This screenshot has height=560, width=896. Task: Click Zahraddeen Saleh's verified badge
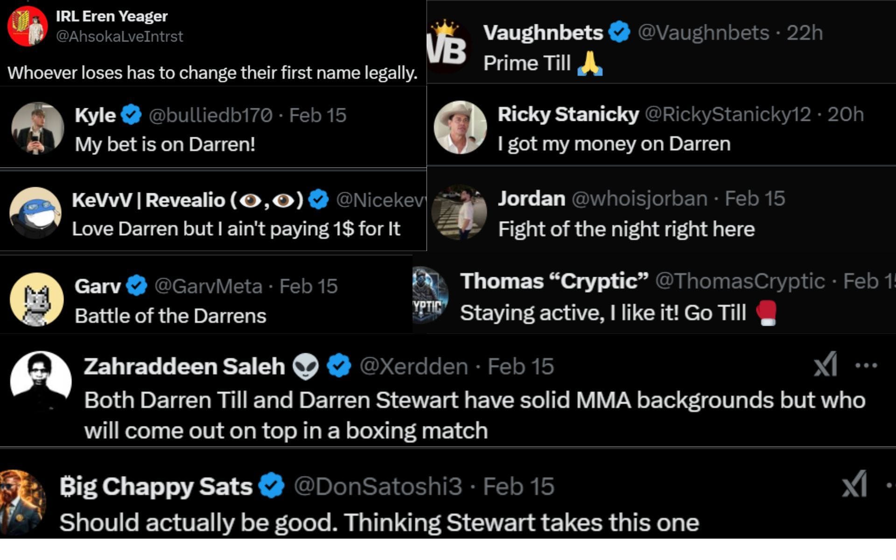tap(339, 366)
